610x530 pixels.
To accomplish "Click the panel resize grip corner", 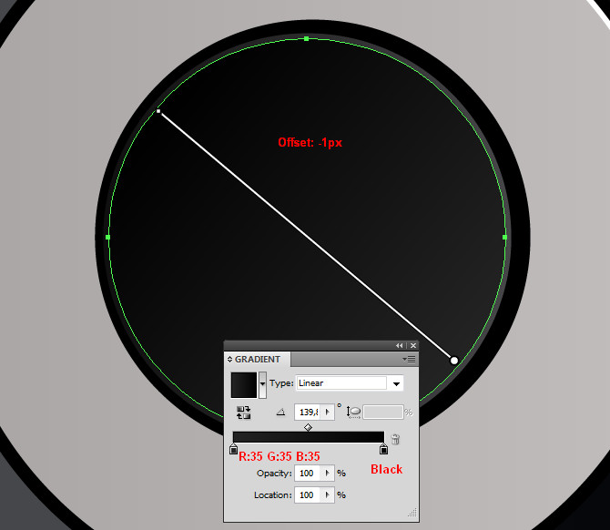I will 412,513.
